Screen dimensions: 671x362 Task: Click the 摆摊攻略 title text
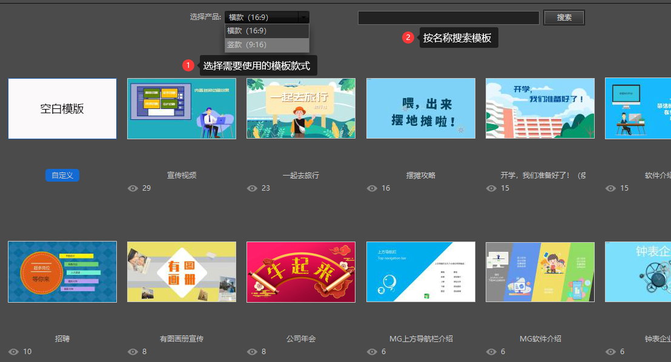(421, 176)
